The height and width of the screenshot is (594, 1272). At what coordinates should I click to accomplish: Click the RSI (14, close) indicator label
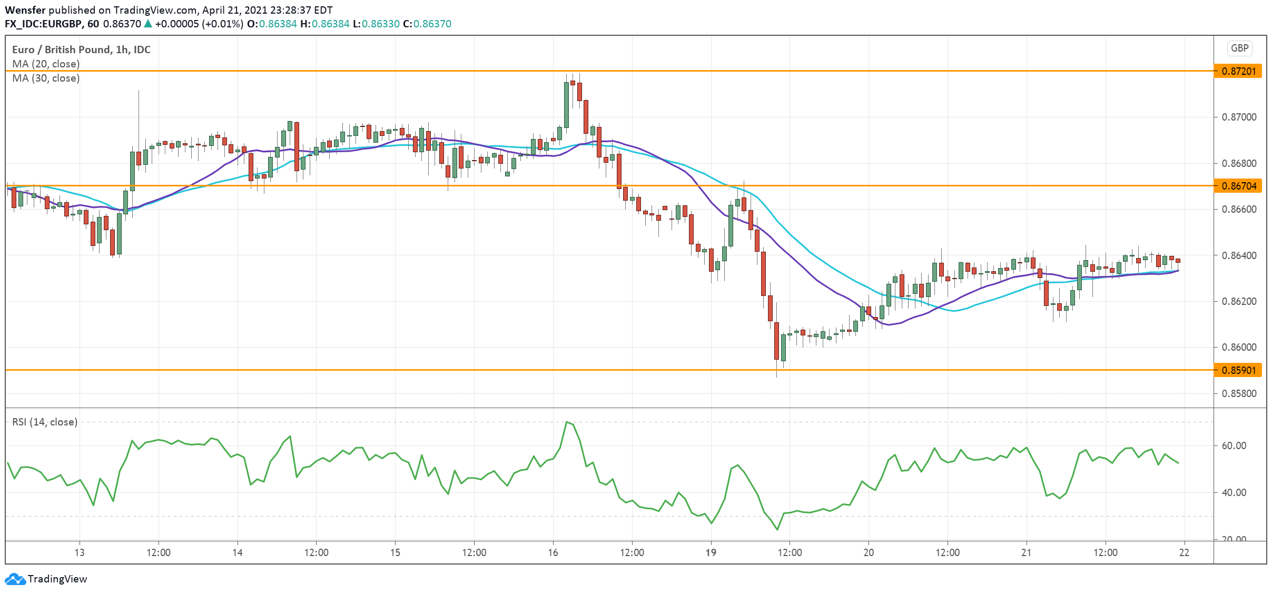(x=45, y=422)
